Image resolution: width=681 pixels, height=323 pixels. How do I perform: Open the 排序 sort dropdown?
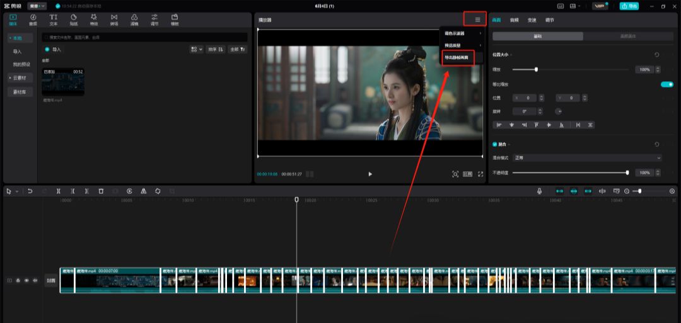[216, 49]
